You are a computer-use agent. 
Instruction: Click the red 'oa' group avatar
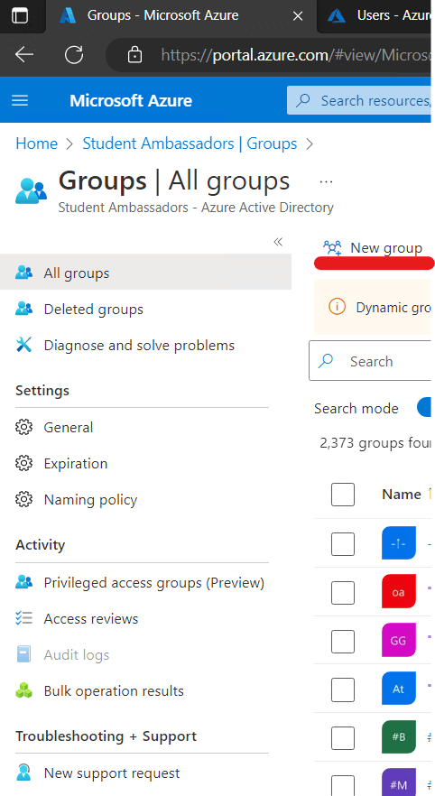[399, 591]
